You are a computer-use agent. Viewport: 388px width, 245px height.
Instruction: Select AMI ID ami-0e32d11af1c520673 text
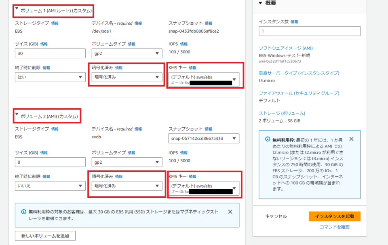(x=280, y=61)
